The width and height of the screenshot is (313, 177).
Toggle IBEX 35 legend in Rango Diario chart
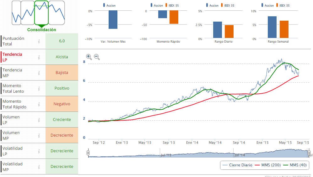pyautogui.click(x=228, y=5)
